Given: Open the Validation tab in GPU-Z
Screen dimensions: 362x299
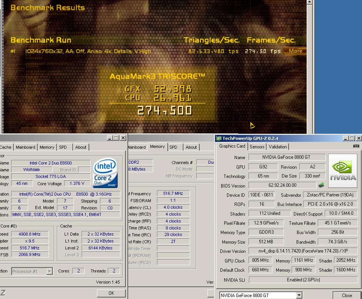Looking at the screenshot, I should [277, 147].
